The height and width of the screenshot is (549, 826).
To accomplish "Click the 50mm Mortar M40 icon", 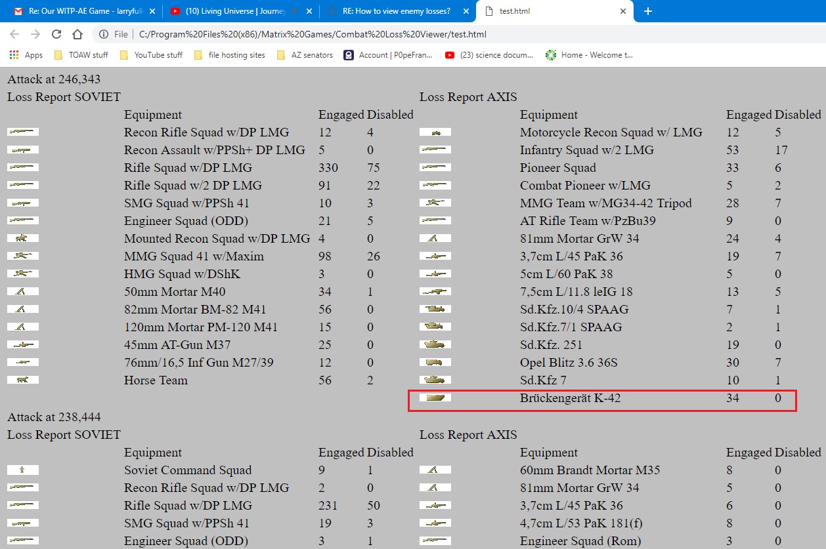I will pyautogui.click(x=23, y=291).
